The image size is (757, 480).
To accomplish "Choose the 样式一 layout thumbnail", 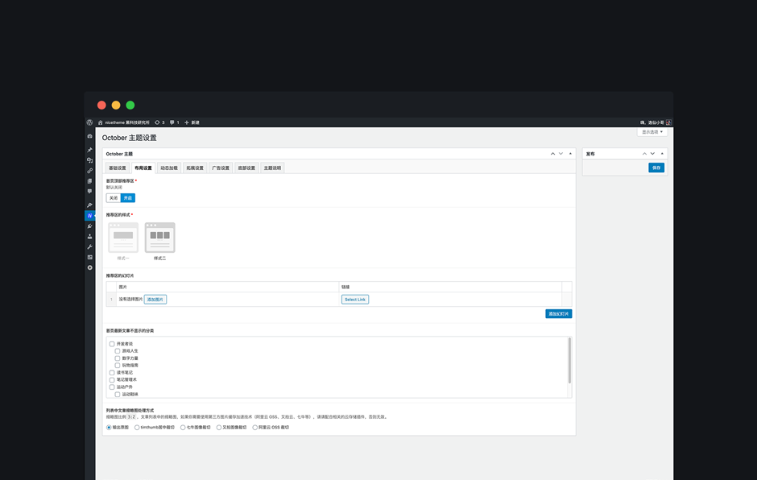I will 123,238.
